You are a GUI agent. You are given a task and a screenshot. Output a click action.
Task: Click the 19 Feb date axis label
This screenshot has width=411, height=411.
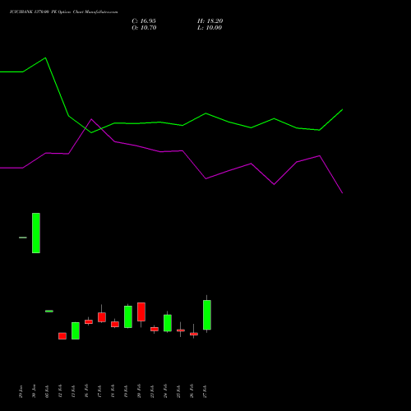point(126,391)
